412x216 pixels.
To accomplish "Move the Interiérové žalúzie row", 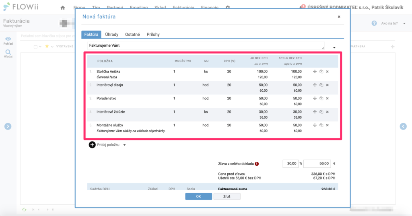I will click(315, 112).
